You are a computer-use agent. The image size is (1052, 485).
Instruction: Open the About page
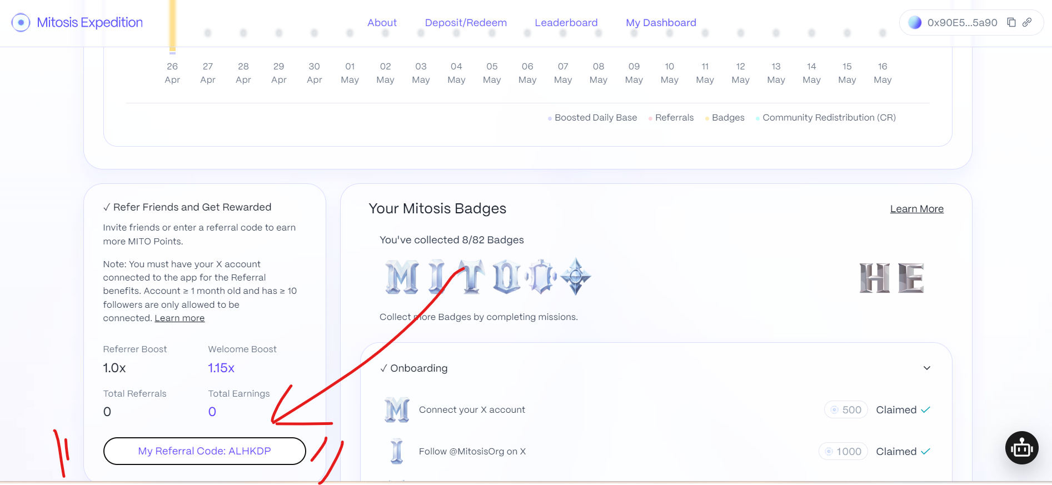click(x=382, y=23)
